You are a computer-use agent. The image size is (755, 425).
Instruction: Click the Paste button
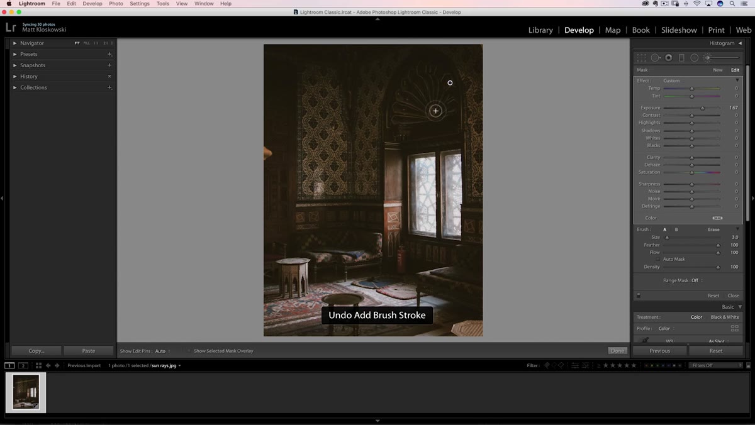point(89,351)
